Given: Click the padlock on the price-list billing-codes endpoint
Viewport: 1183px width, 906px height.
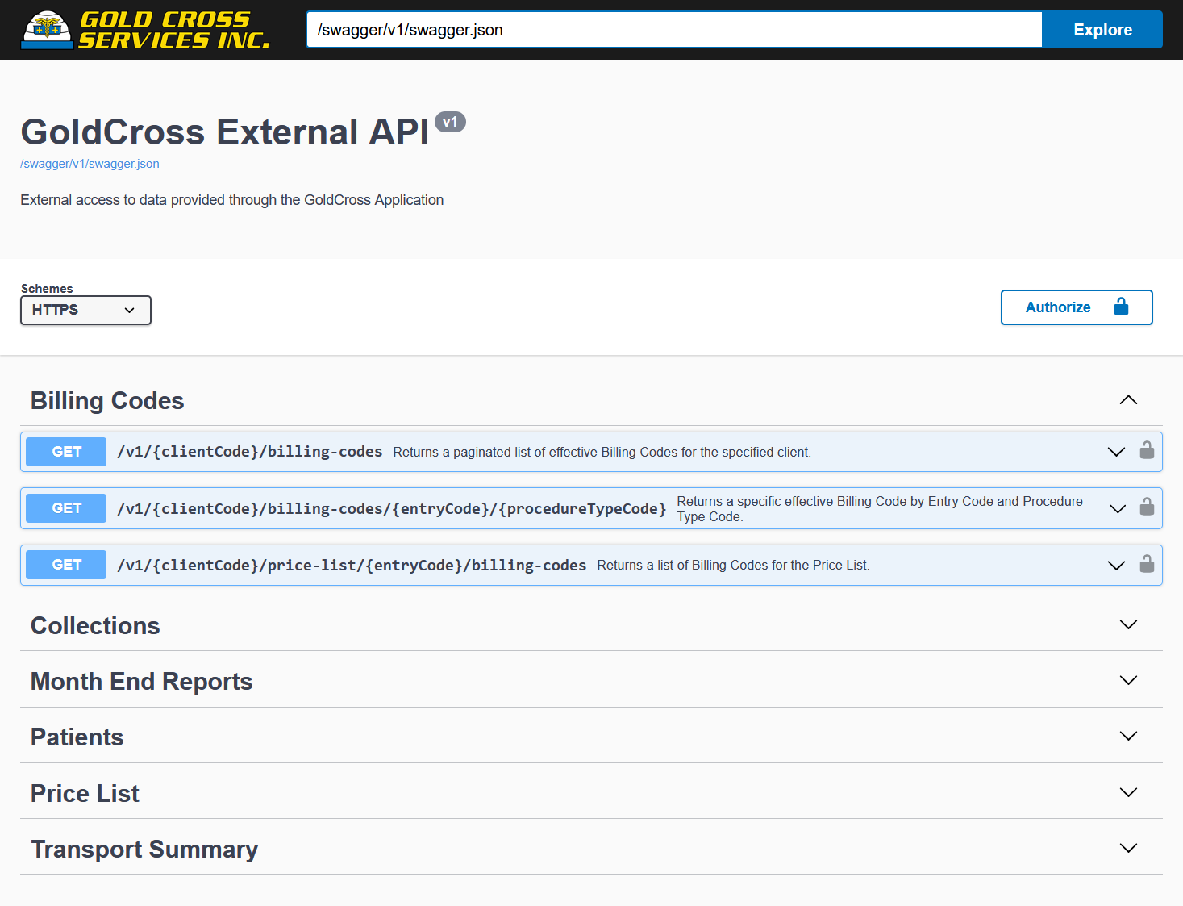Looking at the screenshot, I should click(x=1147, y=565).
